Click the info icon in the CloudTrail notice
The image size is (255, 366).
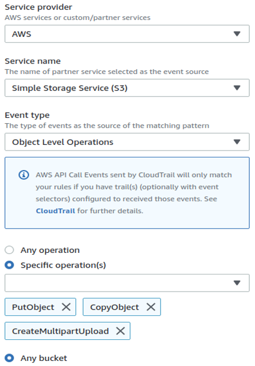click(x=23, y=175)
